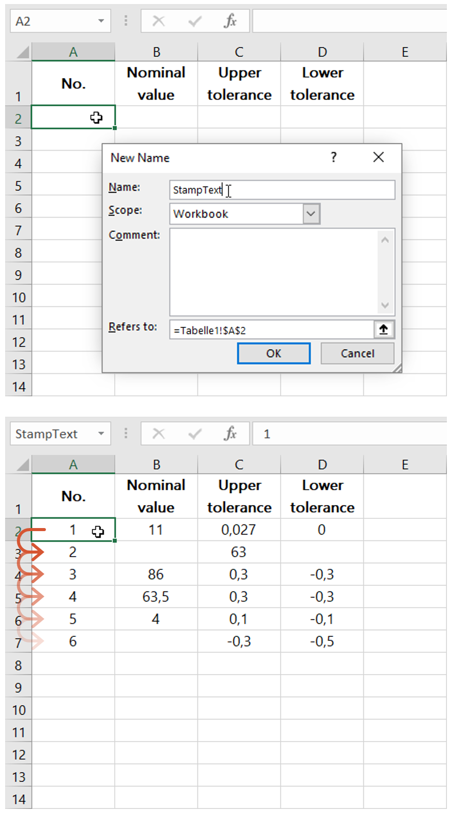Click the Enter checkmark beside the A2 name box
Image resolution: width=452 pixels, height=813 pixels.
tap(194, 21)
